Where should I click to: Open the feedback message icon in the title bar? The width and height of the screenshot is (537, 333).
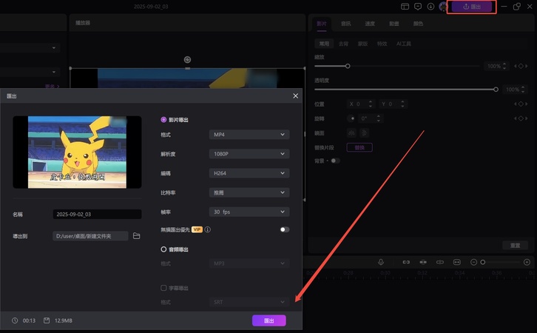(x=418, y=7)
